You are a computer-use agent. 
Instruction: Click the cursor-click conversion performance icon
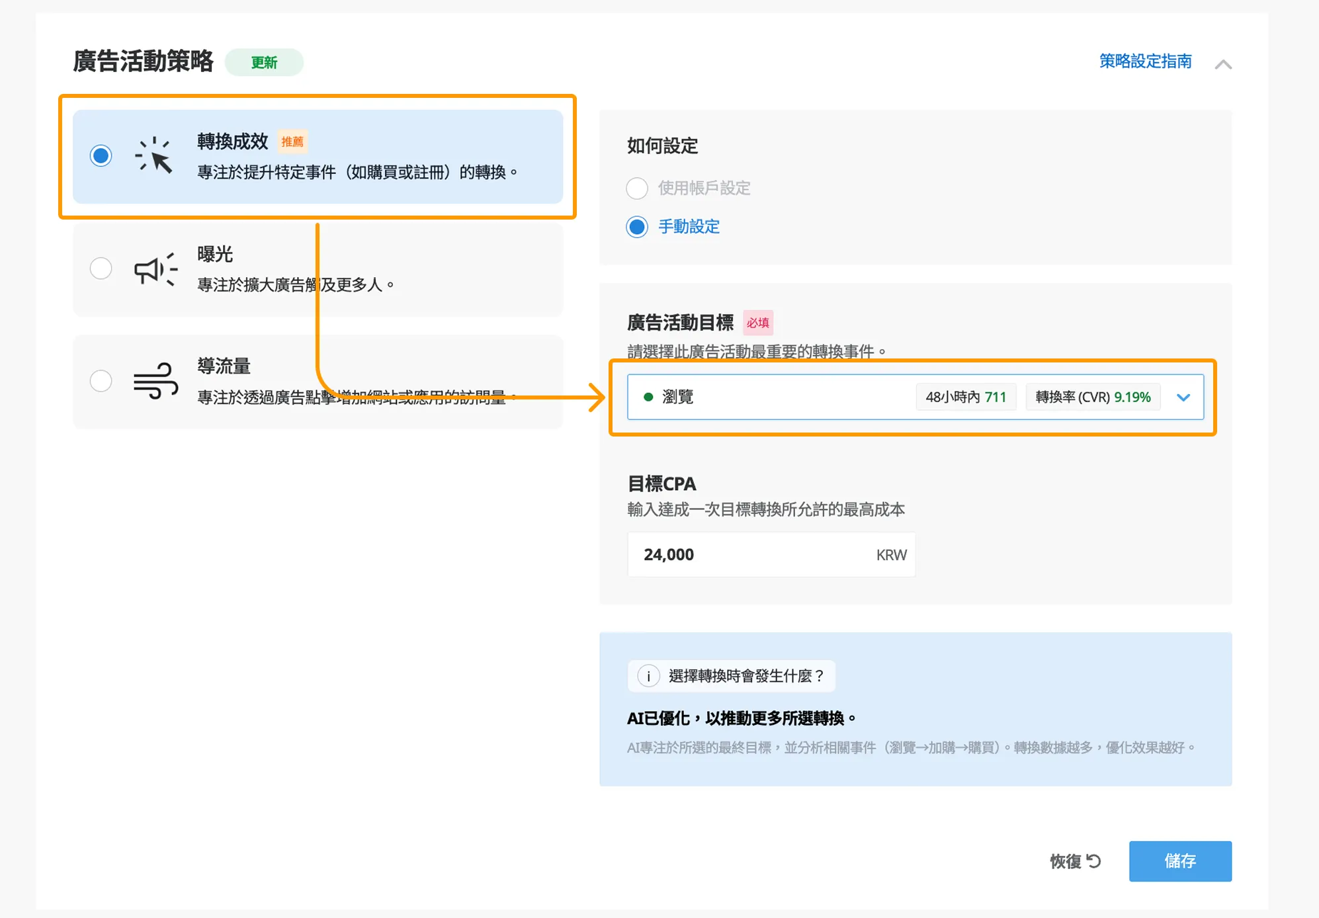pyautogui.click(x=154, y=156)
